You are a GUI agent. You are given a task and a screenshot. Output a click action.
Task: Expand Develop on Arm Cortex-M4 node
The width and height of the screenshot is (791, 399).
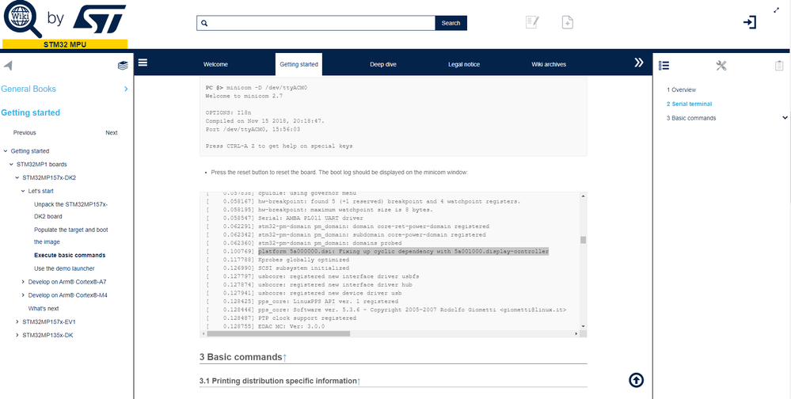click(23, 295)
